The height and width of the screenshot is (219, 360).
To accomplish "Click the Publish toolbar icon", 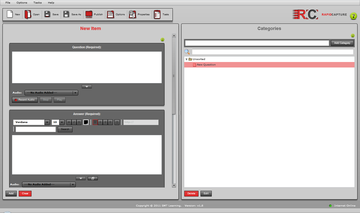I will (x=89, y=14).
